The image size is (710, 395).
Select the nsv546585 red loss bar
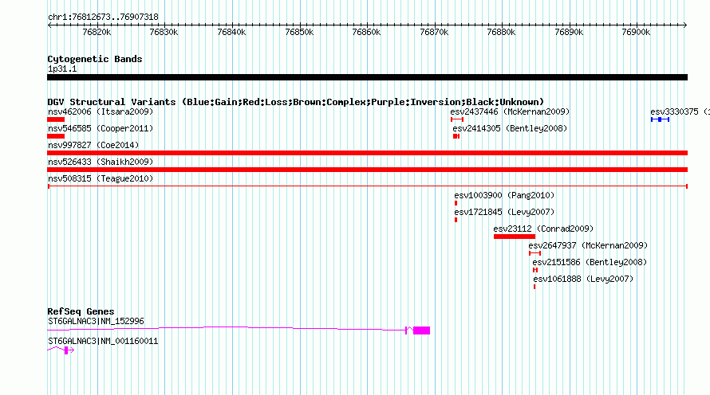point(56,136)
